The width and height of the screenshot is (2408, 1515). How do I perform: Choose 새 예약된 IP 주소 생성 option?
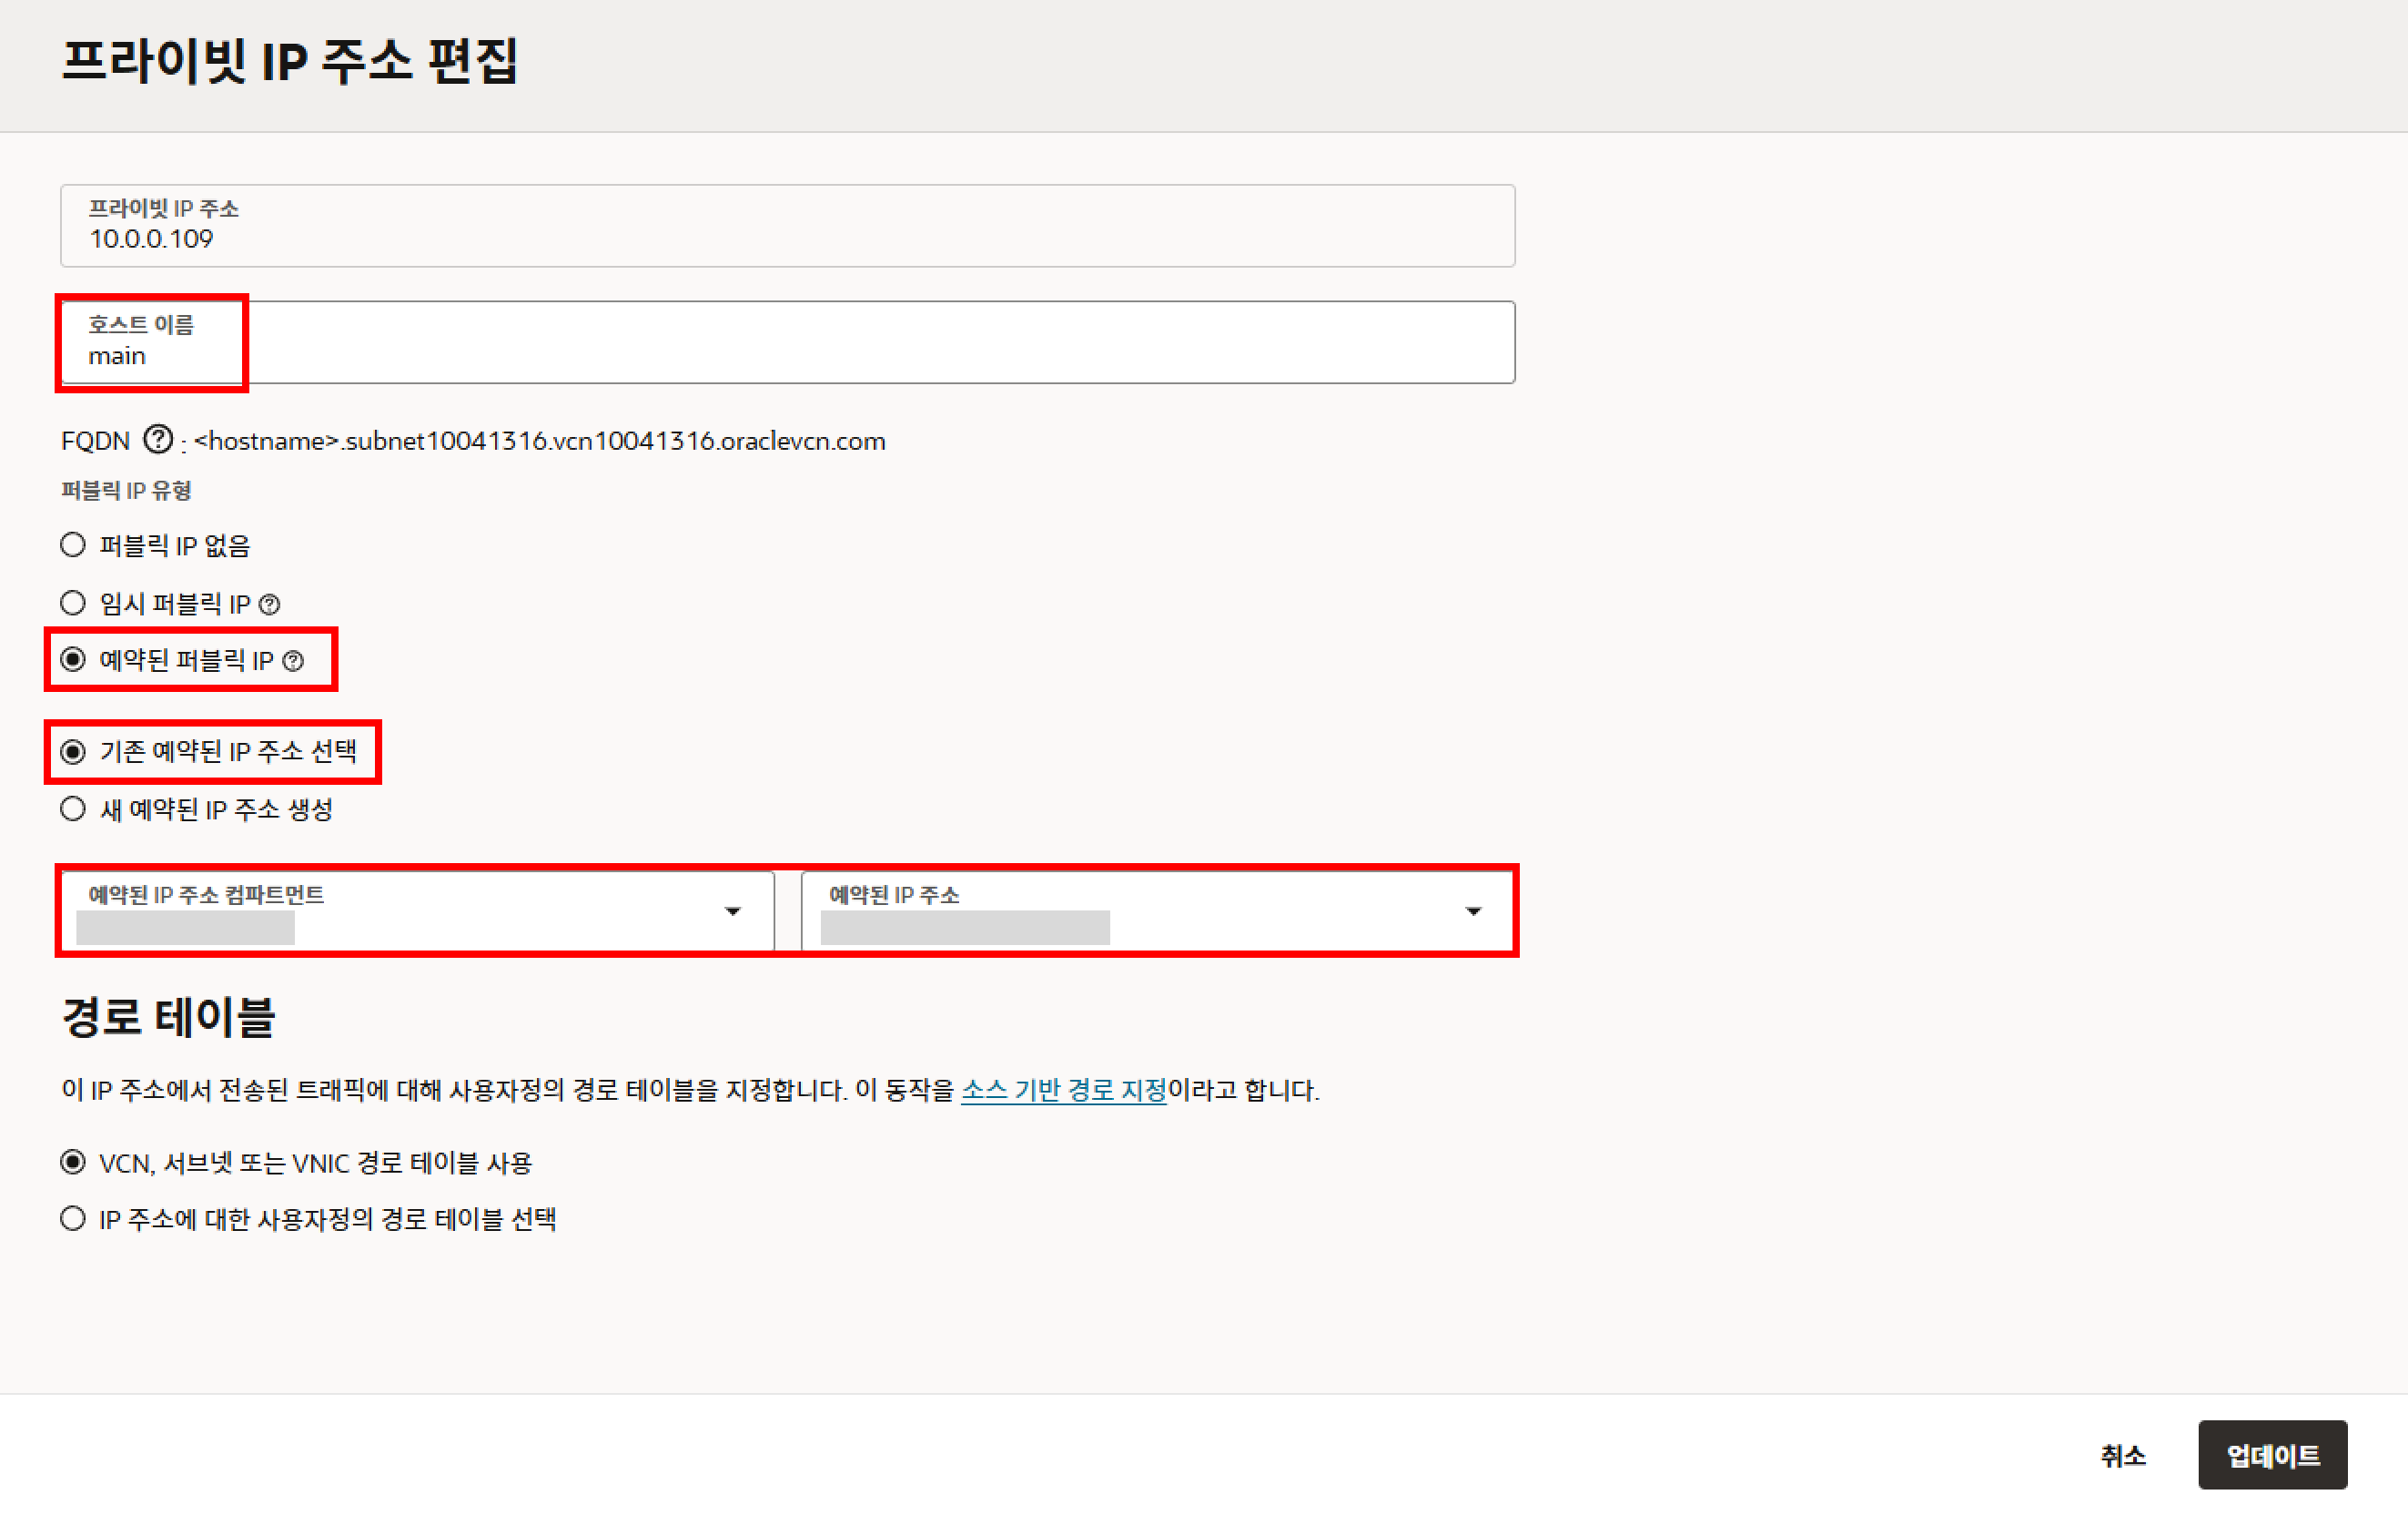[x=73, y=809]
